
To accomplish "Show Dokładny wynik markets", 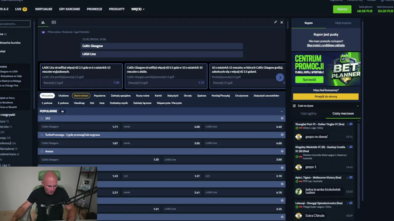I will click(119, 103).
